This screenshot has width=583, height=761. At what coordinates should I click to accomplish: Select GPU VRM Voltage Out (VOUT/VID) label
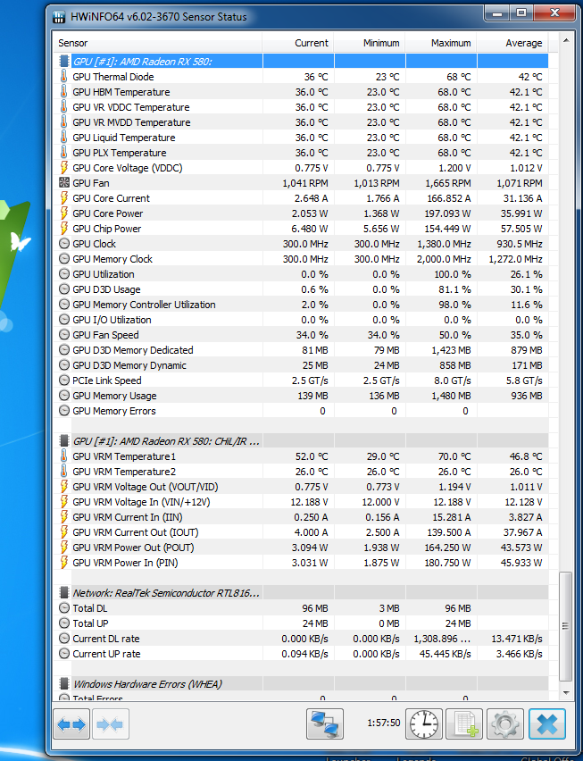(145, 486)
